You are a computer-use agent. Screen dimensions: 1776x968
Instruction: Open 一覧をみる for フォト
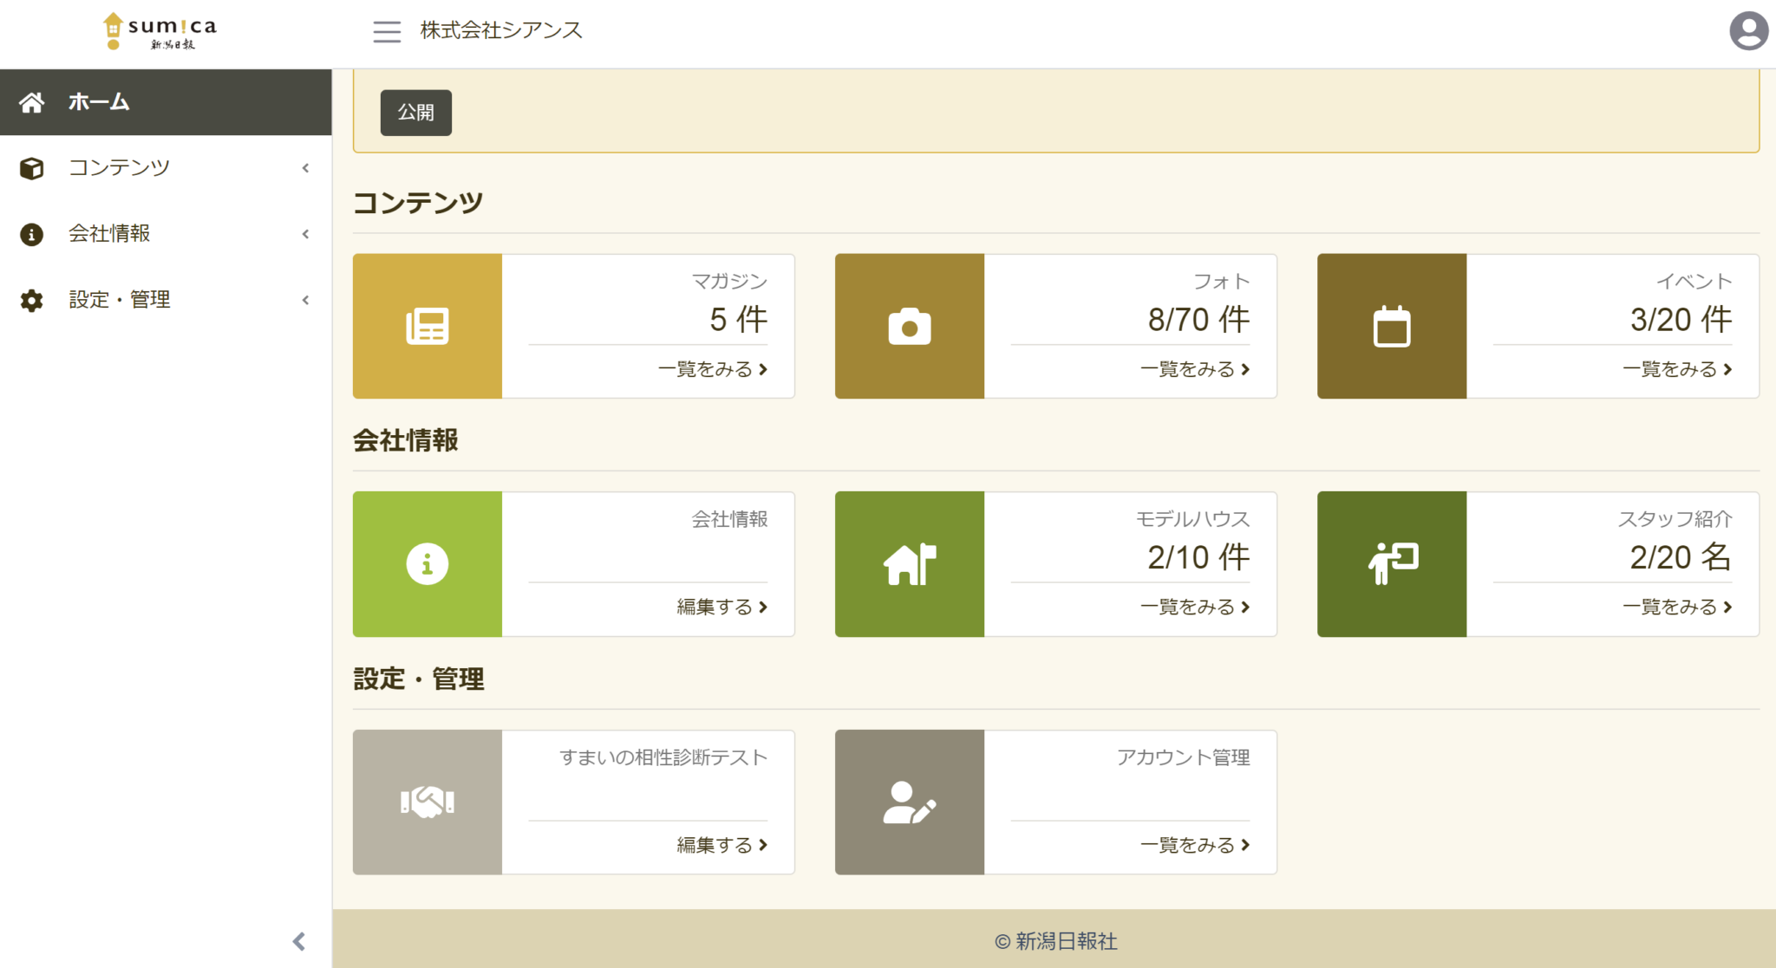coord(1195,369)
